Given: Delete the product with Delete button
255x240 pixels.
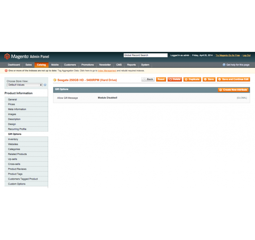Looking at the screenshot, I should [175, 79].
